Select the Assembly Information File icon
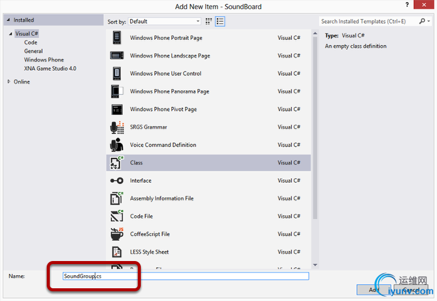 tap(117, 199)
